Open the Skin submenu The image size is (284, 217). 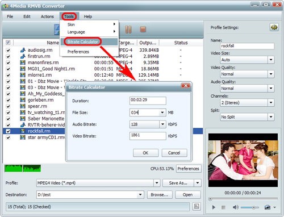(x=89, y=24)
